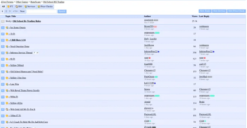Click the service icon beside Lms Win
This screenshot has height=128, width=247.
tap(7, 84)
